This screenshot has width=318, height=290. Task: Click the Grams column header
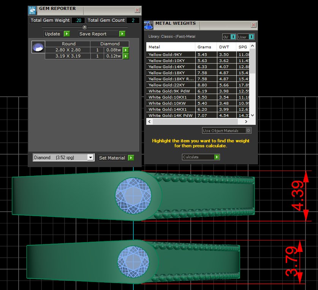tap(206, 47)
